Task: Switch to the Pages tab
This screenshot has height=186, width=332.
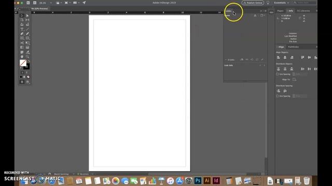Action: [x=280, y=11]
